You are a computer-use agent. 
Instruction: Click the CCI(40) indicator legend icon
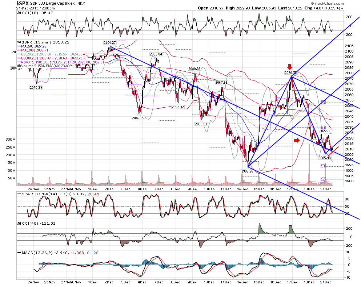coord(19,224)
